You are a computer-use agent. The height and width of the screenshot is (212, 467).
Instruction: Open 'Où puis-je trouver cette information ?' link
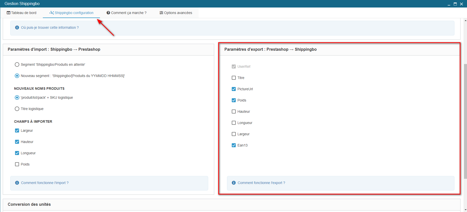[x=50, y=27]
